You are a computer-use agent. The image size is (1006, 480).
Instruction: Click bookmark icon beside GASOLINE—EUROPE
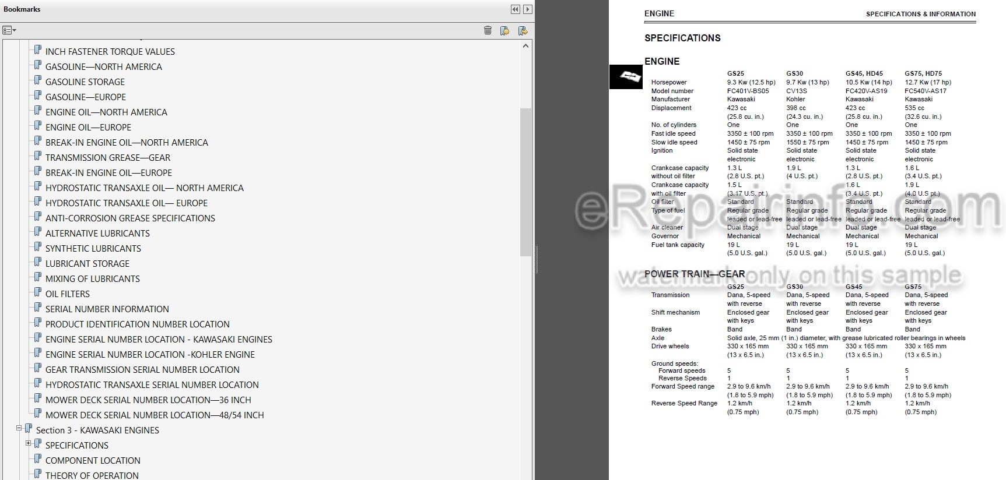click(38, 96)
